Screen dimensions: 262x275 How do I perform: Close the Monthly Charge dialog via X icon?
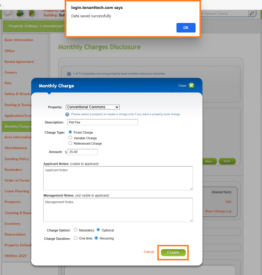[191, 86]
